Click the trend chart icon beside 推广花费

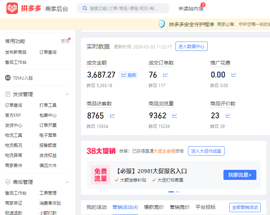(234, 75)
